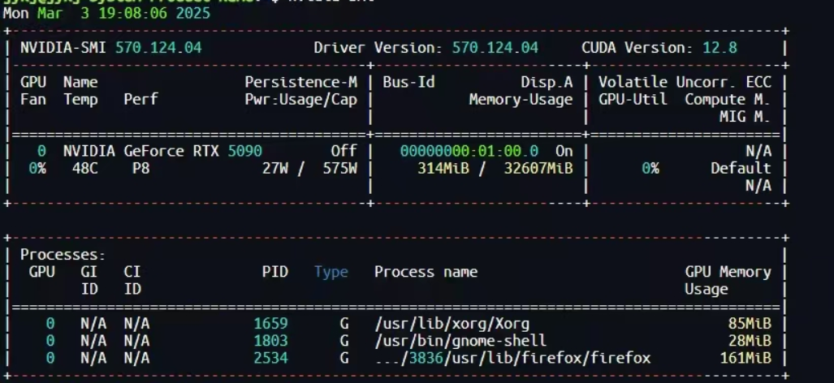Screen dimensions: 834x383
Task: Click the power cap value 575W
Action: (x=340, y=169)
